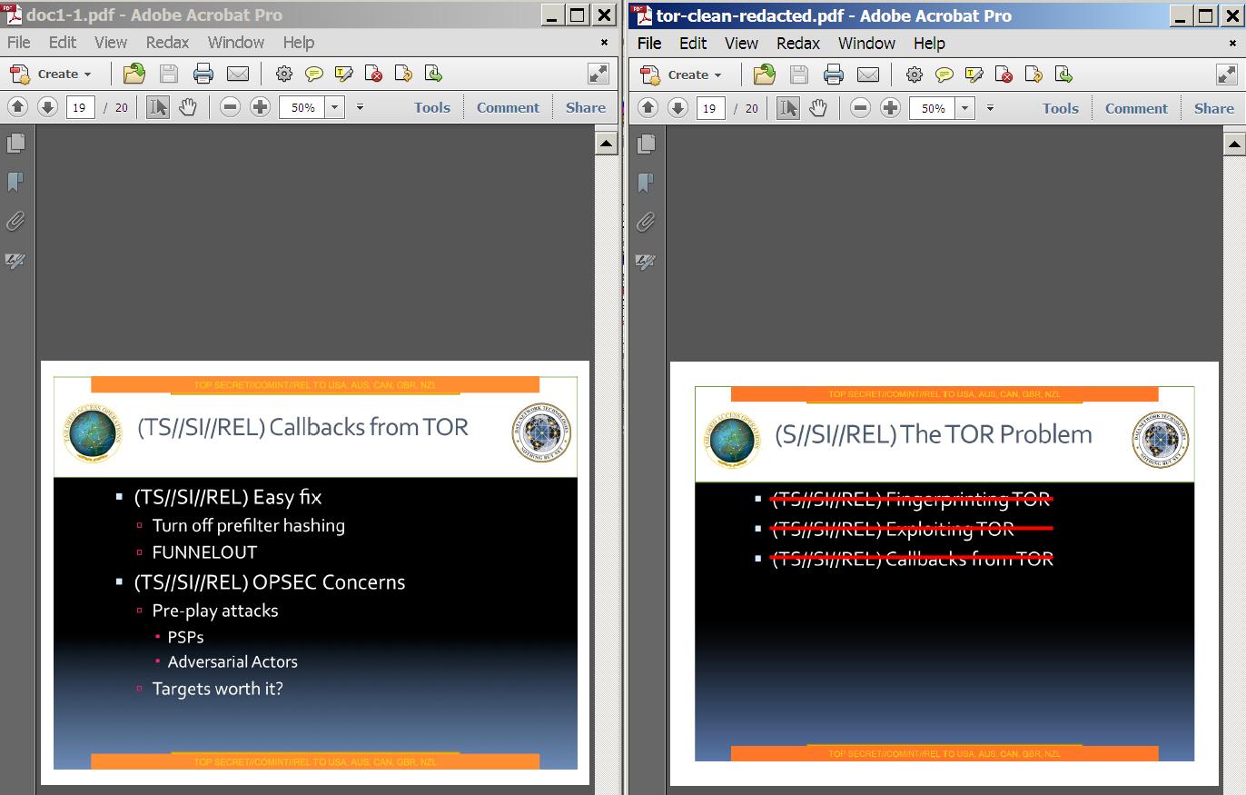
Task: Open settings gear in tor-clean-redacted.pdf toolbar
Action: pos(915,75)
